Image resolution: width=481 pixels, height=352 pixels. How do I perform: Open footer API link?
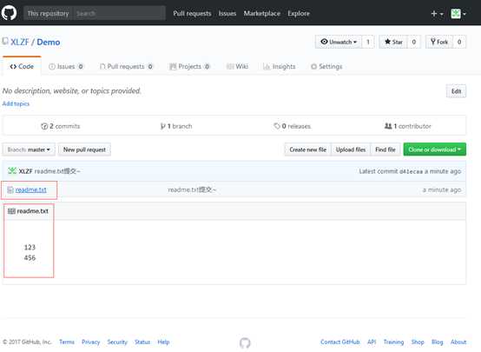(372, 342)
